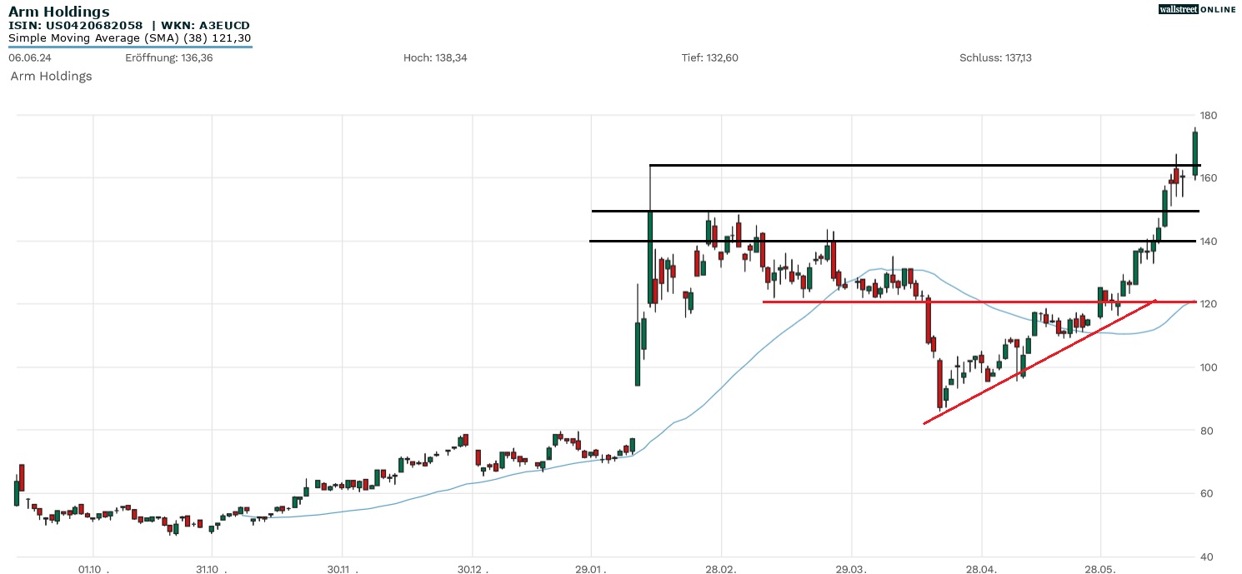Click the 120 price axis label
The image size is (1242, 574).
[x=1209, y=304]
